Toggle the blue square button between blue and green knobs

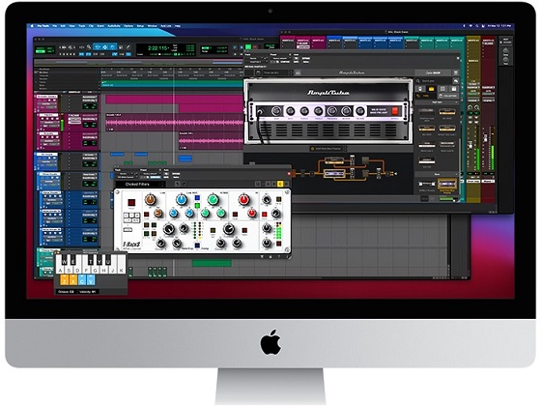(x=197, y=198)
